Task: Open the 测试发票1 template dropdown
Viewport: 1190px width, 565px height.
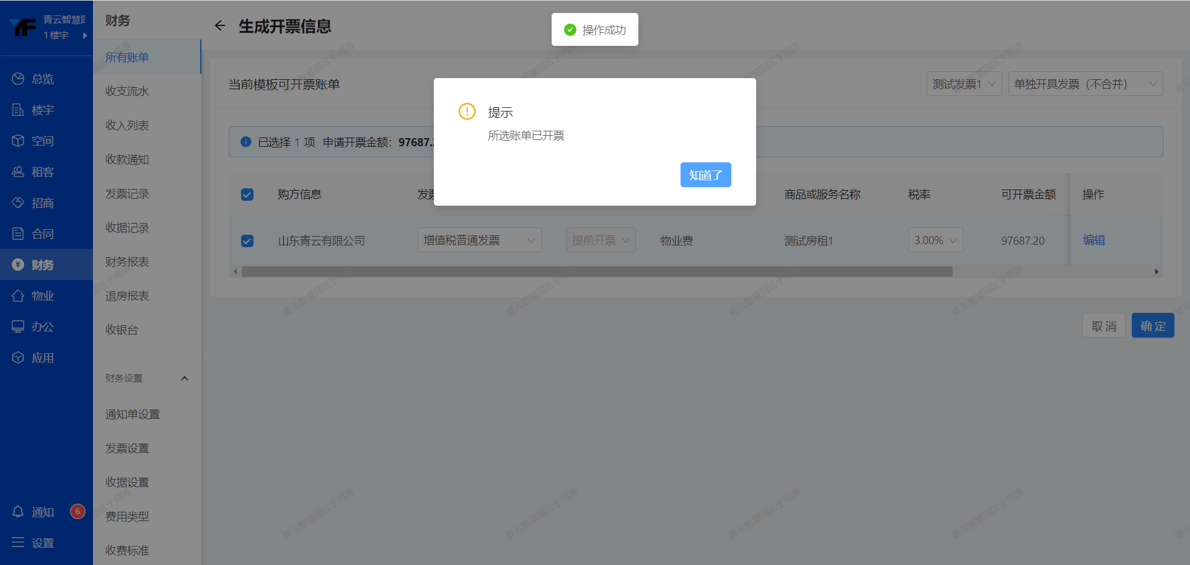Action: tap(964, 84)
